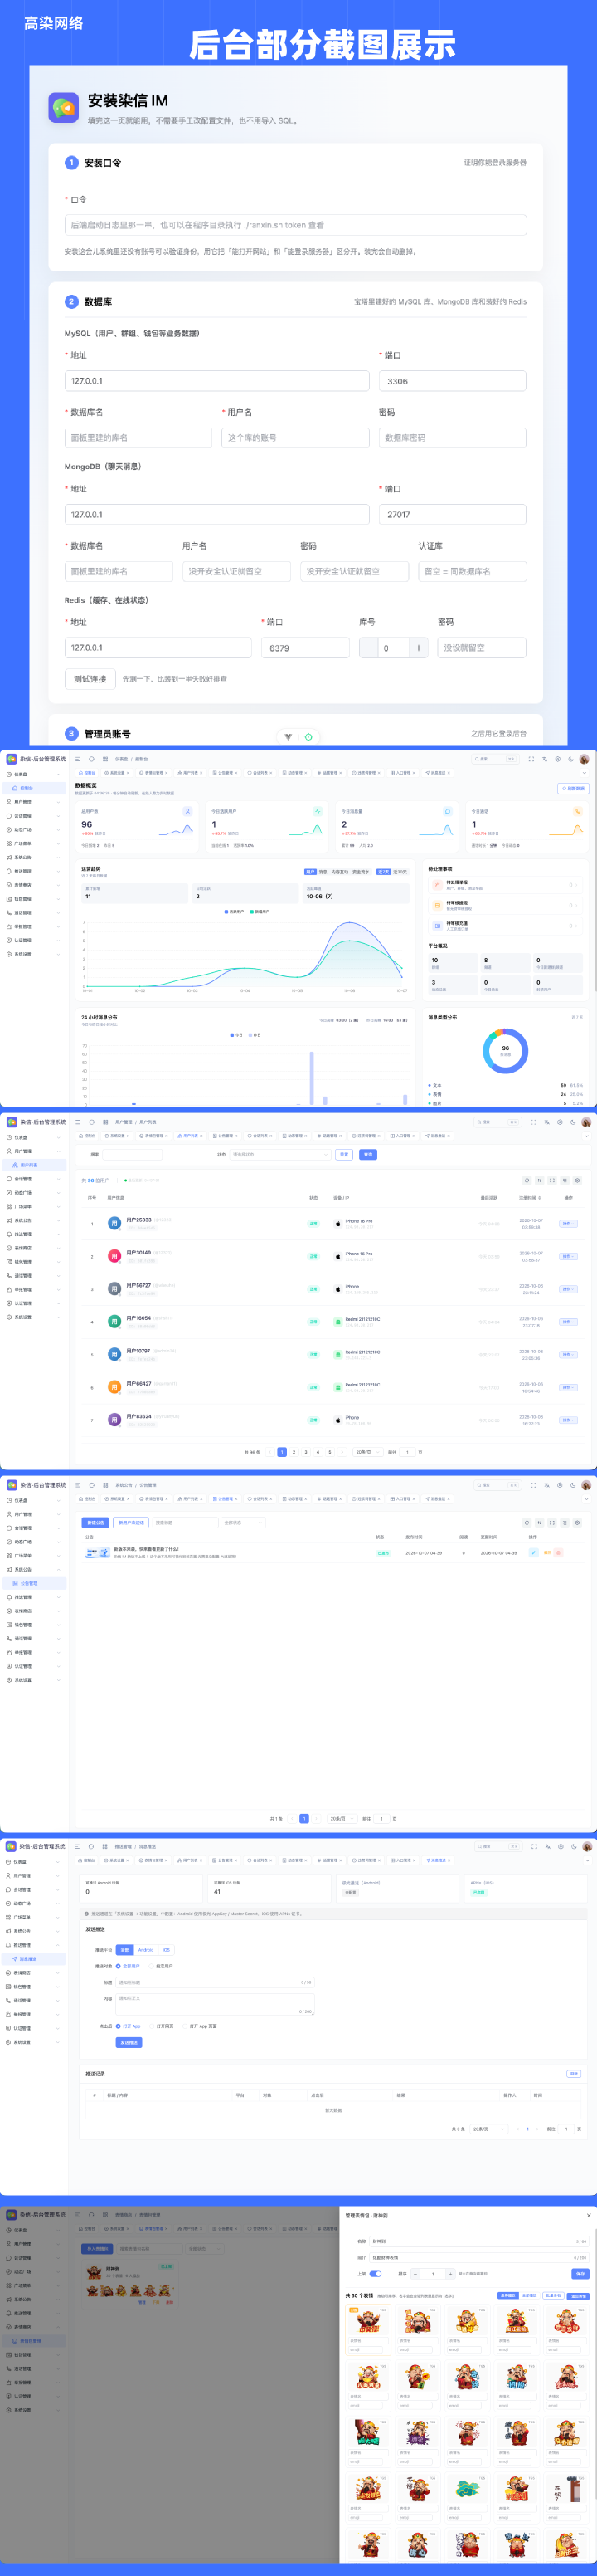The image size is (597, 2576).
Task: Expand 会话管理 in dashboard sidebar
Action: click(33, 816)
